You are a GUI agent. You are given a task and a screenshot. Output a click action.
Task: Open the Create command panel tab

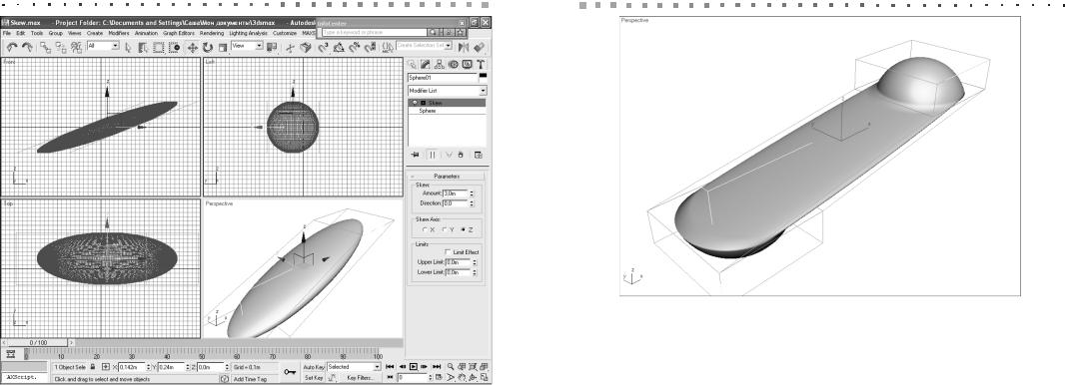pos(412,65)
